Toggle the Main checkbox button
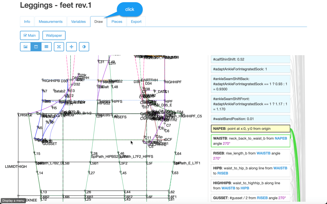Viewport: 327px width, 204px height. click(x=29, y=35)
